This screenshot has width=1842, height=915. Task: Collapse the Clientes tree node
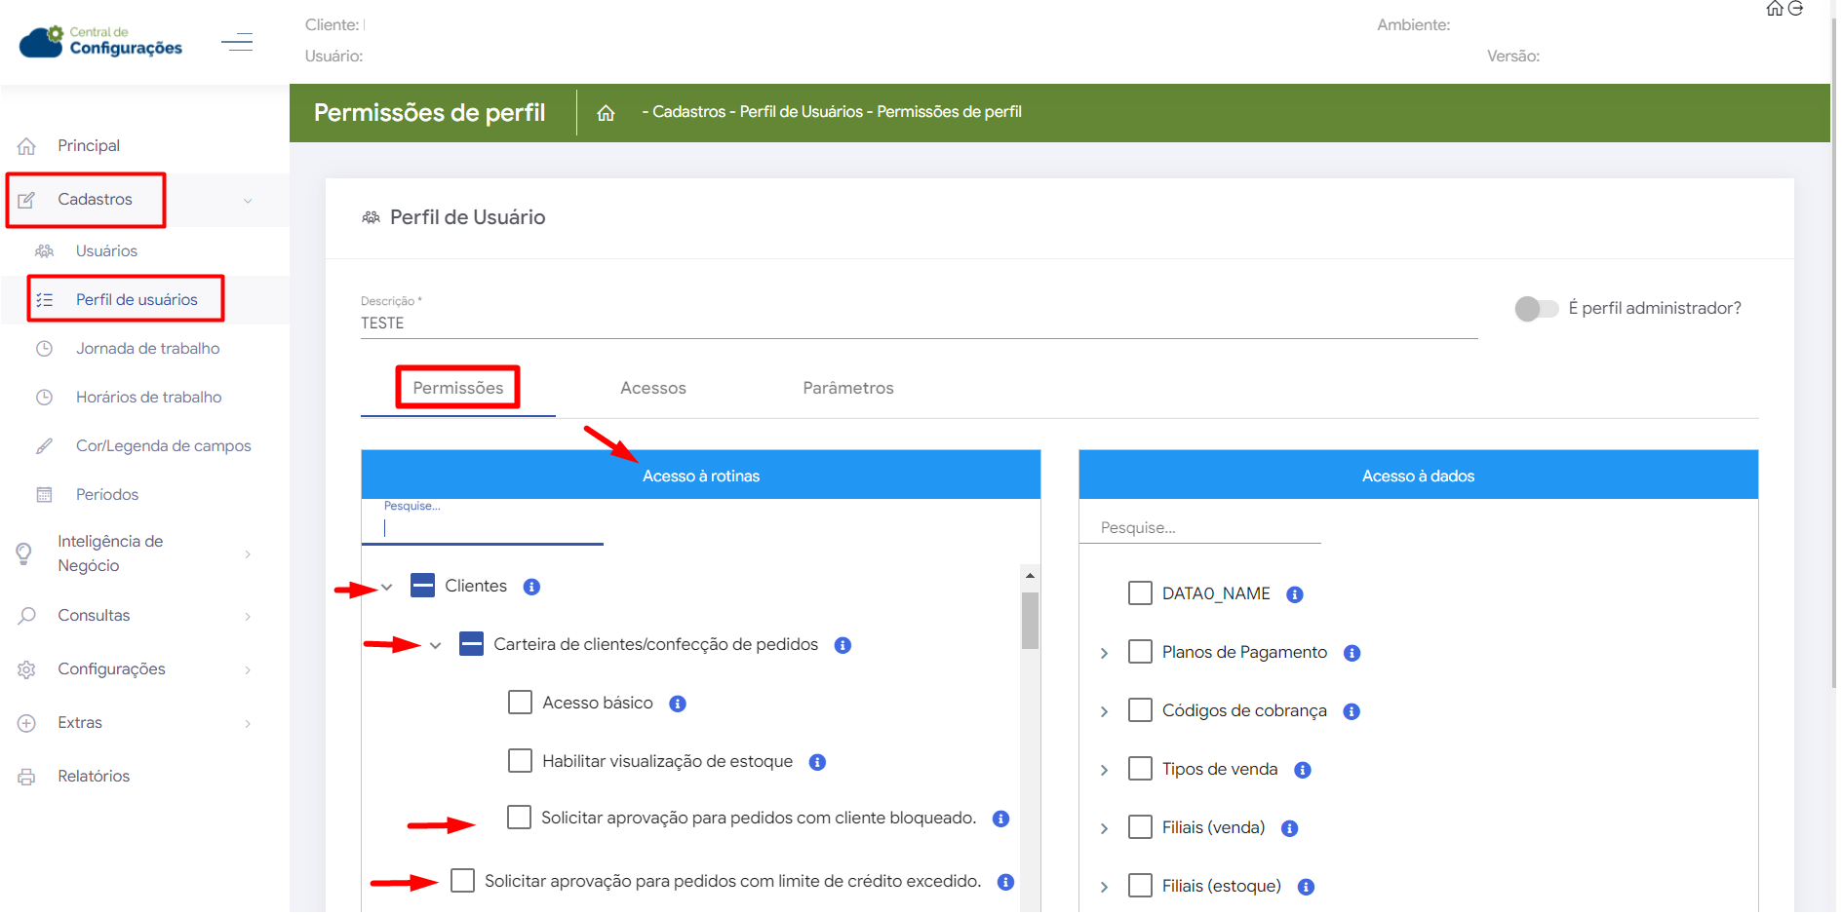(x=387, y=587)
